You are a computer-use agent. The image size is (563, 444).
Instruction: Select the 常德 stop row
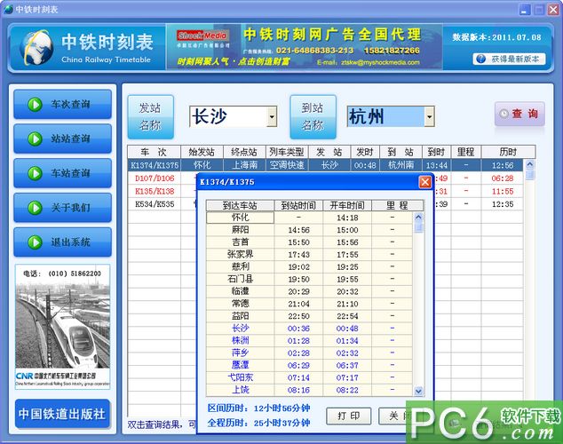(x=310, y=304)
